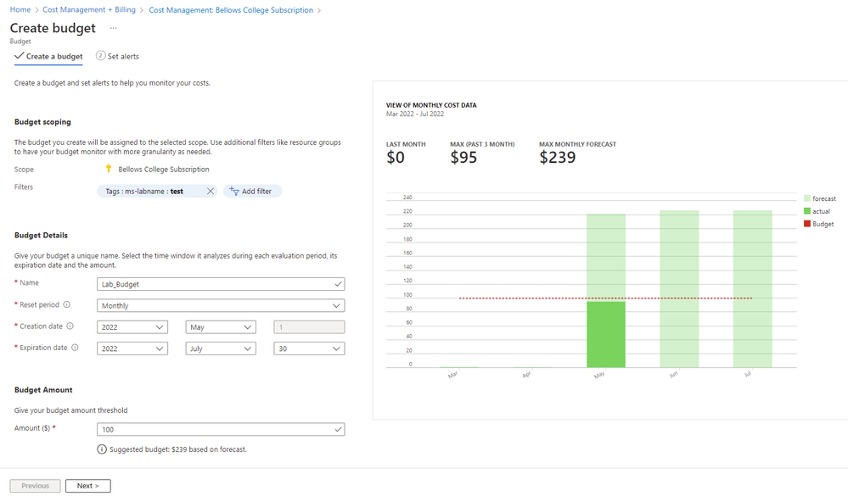Click the info icon beside Suggested budget
848x496 pixels.
(x=102, y=449)
